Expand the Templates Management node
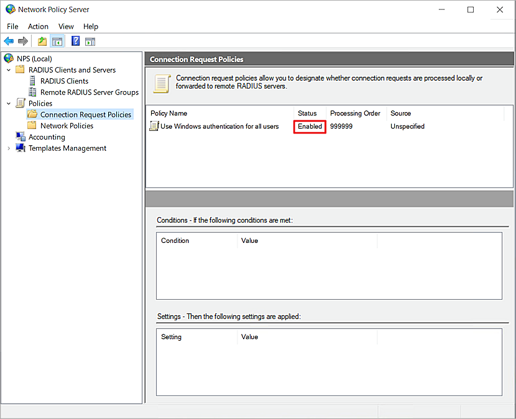Screen dimensions: 516x419 9,148
